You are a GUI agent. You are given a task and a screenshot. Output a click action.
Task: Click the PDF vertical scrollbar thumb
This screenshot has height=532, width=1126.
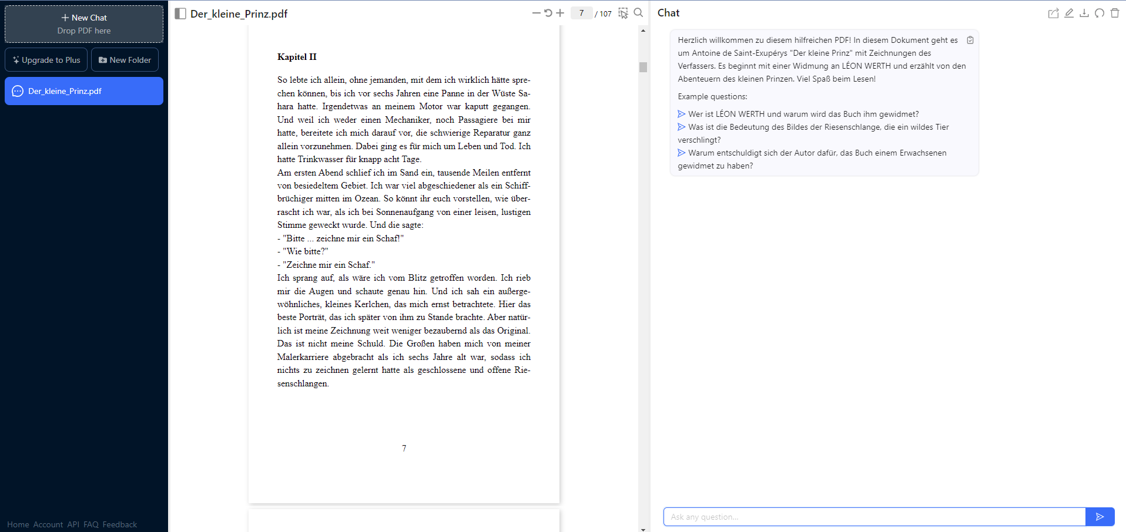(x=643, y=67)
